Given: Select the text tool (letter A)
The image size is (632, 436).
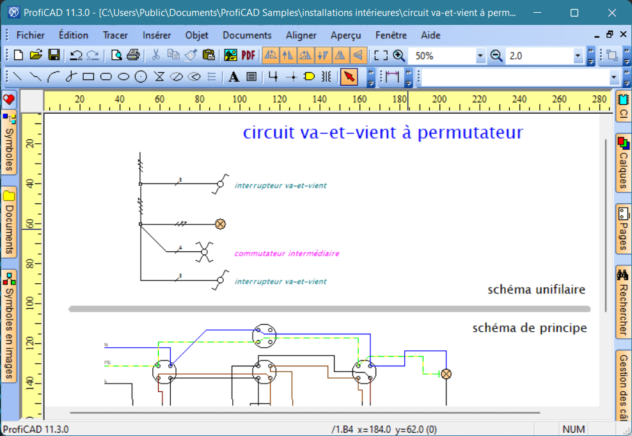Looking at the screenshot, I should pos(233,76).
